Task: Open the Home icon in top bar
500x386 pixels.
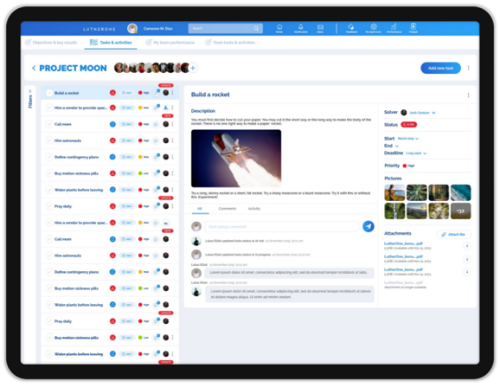Action: (x=279, y=28)
